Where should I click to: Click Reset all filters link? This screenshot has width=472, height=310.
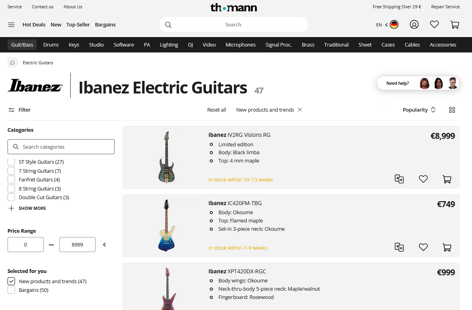[x=216, y=110]
